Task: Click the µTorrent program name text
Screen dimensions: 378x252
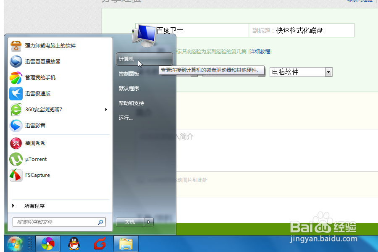Action: coord(36,159)
